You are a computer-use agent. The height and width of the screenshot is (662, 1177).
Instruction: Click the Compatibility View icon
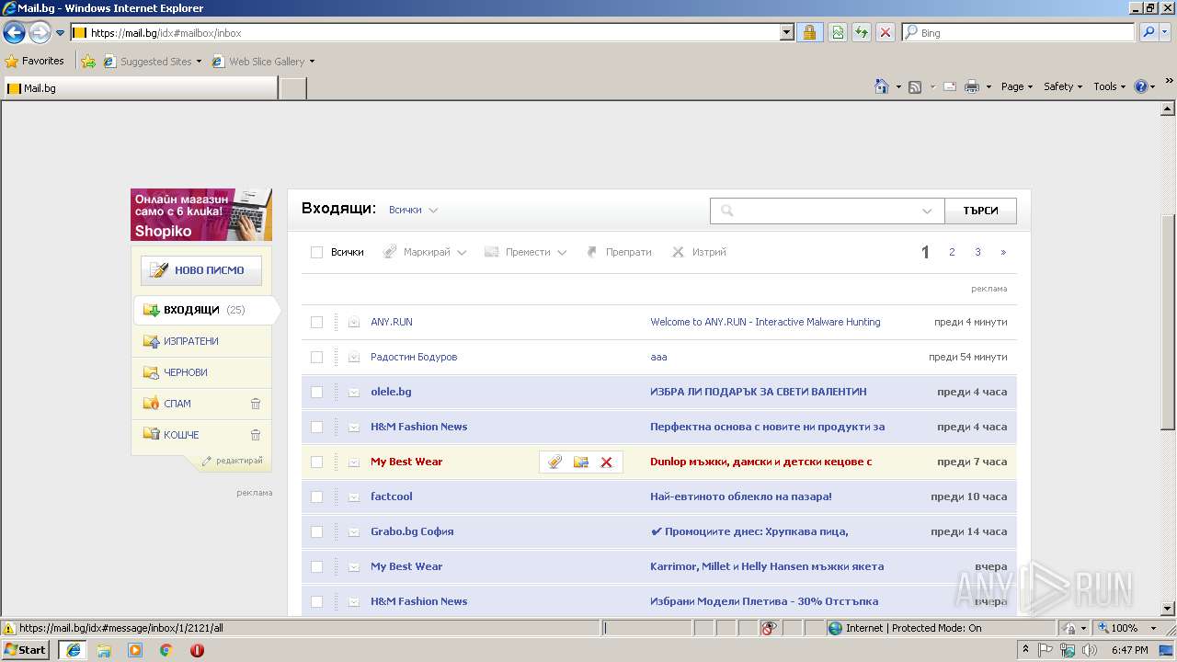(x=838, y=32)
